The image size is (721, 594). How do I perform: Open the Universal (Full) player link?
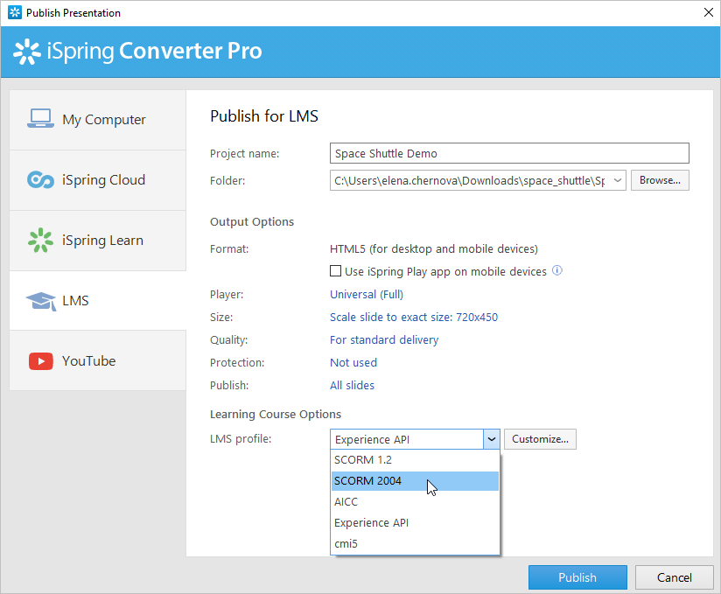pos(367,294)
